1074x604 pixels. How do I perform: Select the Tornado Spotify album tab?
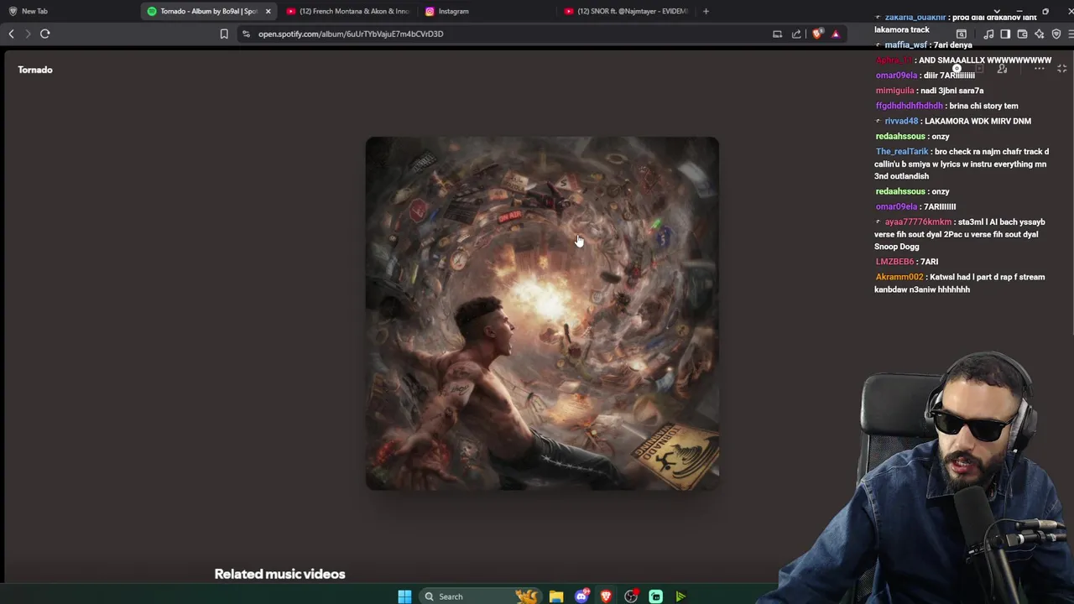click(208, 11)
